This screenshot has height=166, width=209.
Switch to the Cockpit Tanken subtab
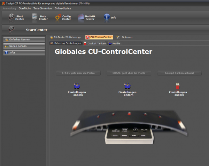pos(95,43)
